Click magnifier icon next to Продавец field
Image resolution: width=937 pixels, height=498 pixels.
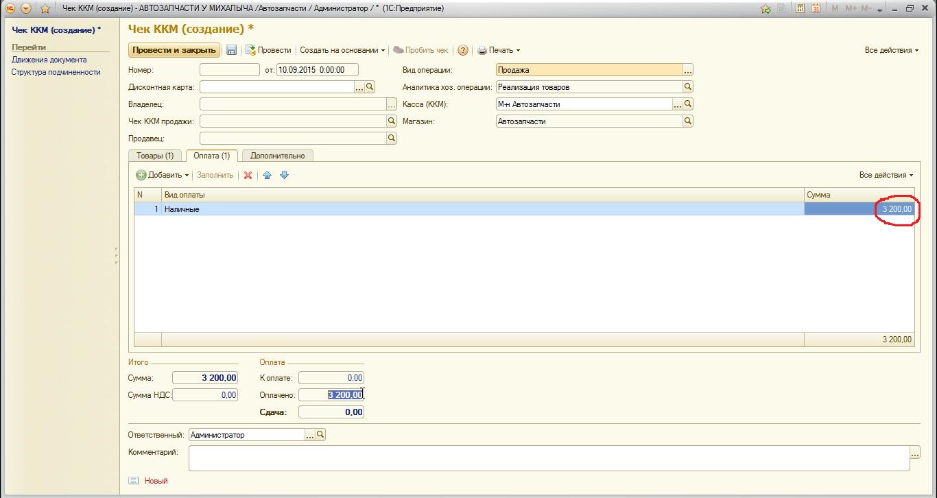(x=392, y=138)
